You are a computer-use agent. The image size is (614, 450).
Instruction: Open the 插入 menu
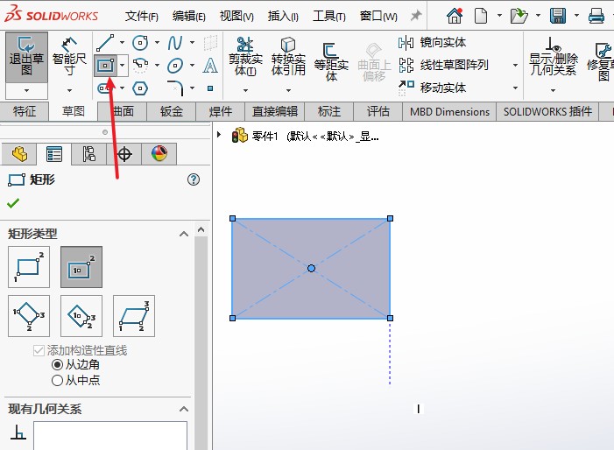282,16
